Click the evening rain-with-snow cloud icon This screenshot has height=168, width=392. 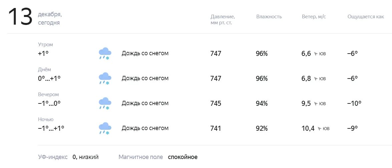tap(105, 103)
